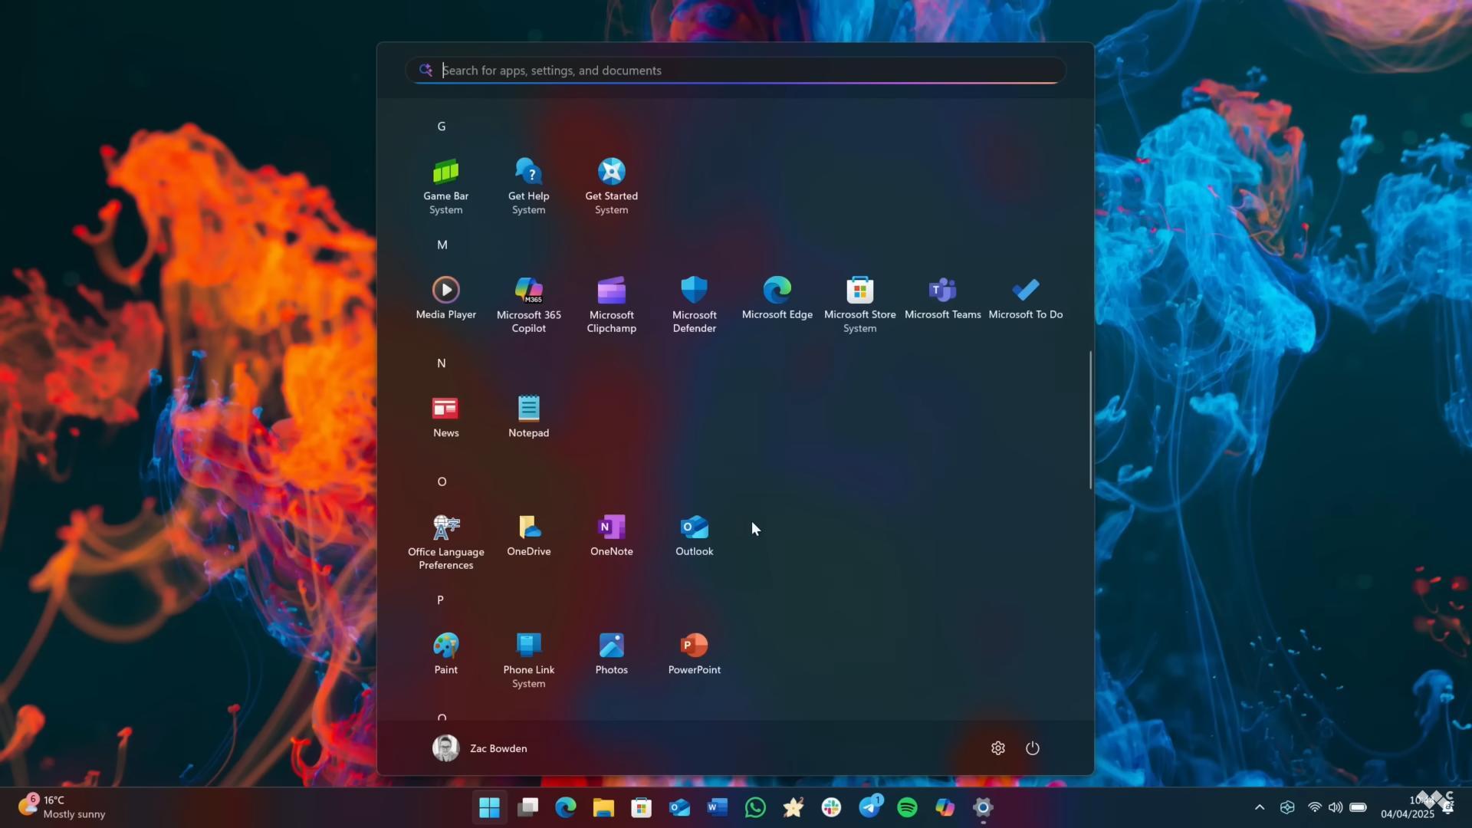
Task: Open Microsoft Edge on the taskbar
Action: point(565,807)
